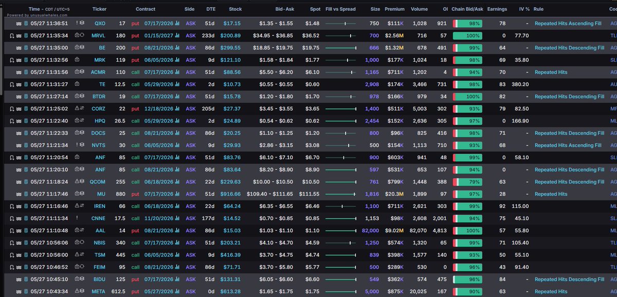Click the flow waves icon on the TE row
This screenshot has height=297, width=617.
[19, 84]
